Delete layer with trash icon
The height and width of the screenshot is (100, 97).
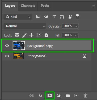coord(85,96)
